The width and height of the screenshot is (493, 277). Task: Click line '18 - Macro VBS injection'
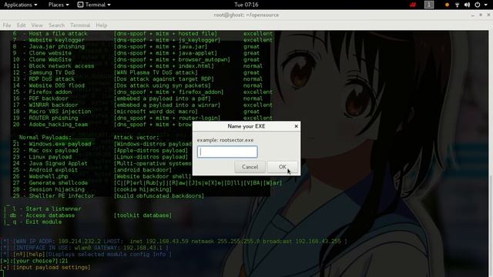tap(52, 112)
